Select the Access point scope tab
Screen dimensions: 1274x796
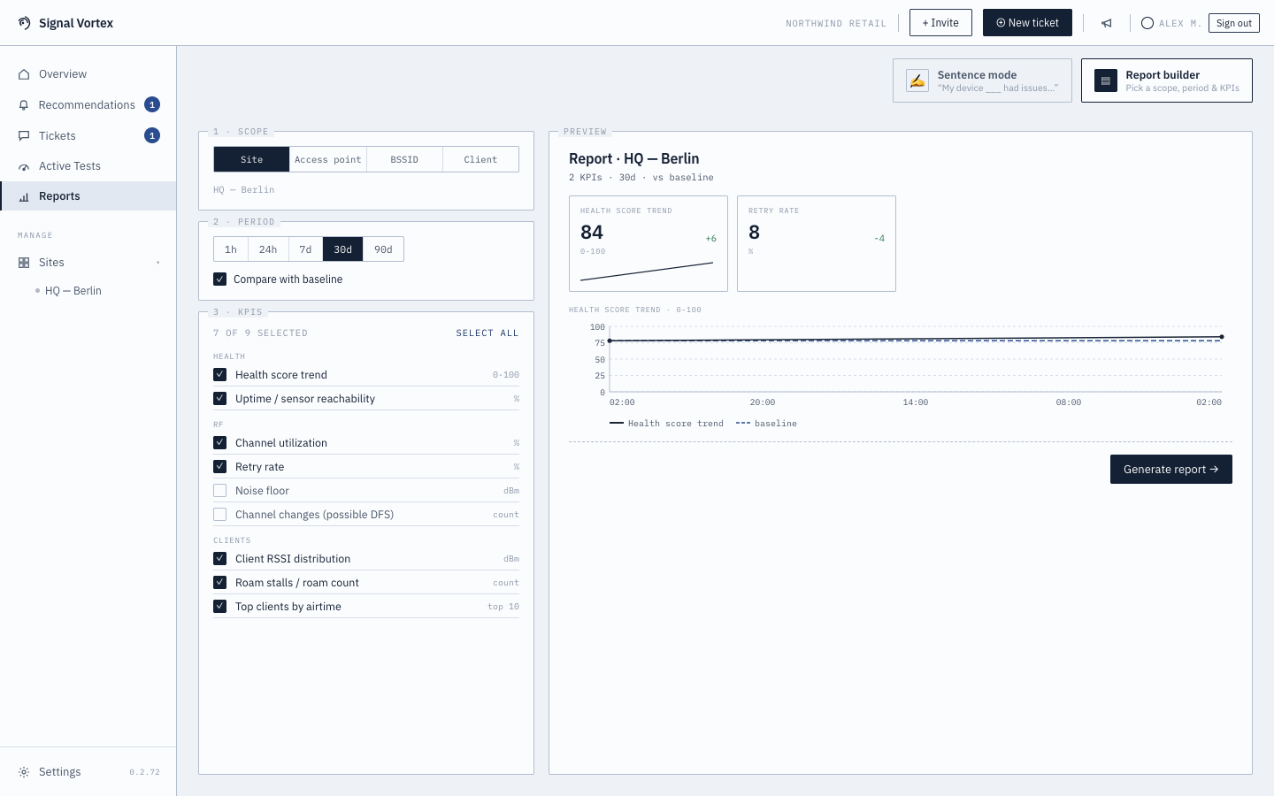click(328, 159)
